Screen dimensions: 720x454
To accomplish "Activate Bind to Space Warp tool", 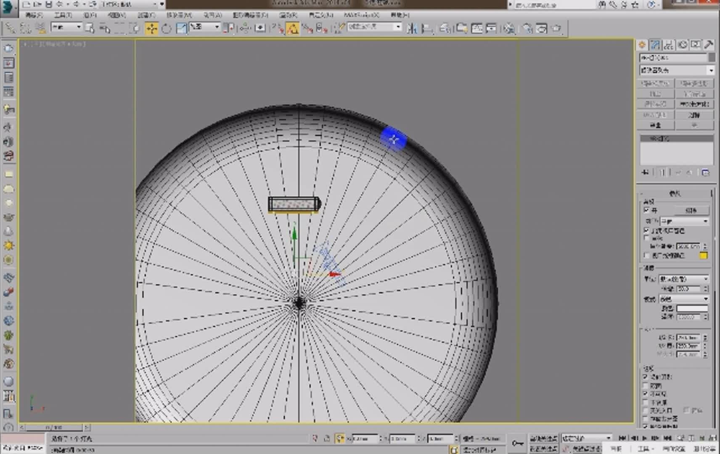I will pos(40,28).
